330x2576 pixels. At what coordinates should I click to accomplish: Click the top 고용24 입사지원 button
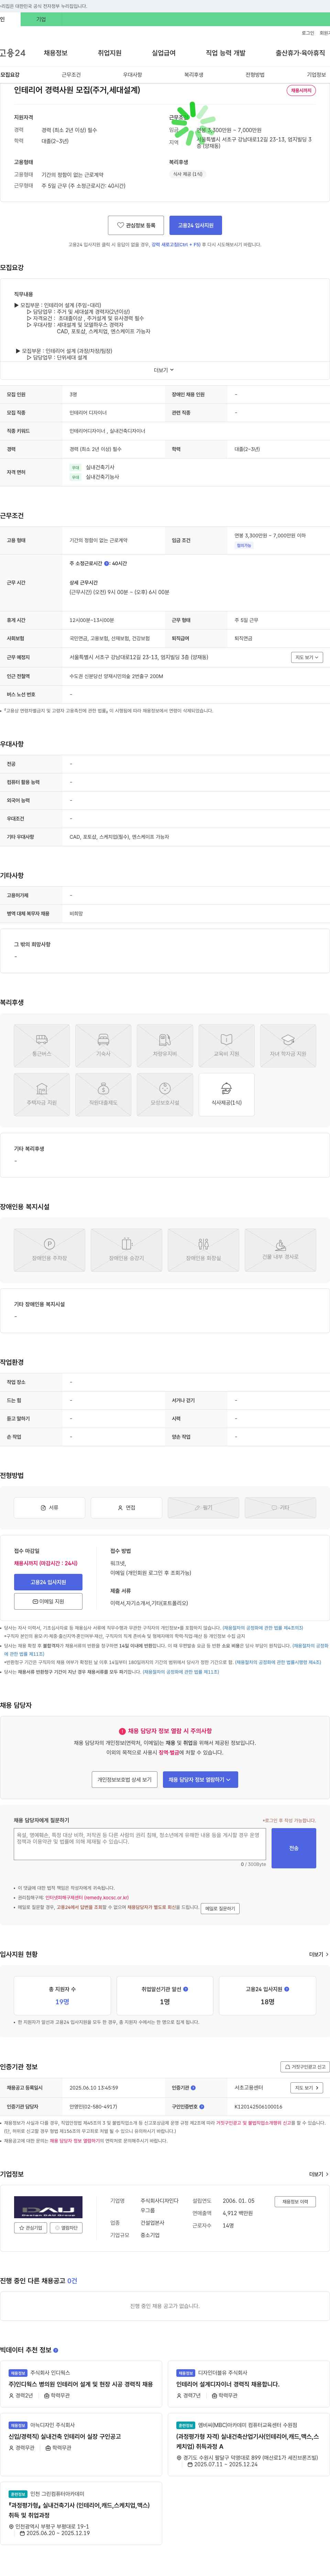pos(196,225)
